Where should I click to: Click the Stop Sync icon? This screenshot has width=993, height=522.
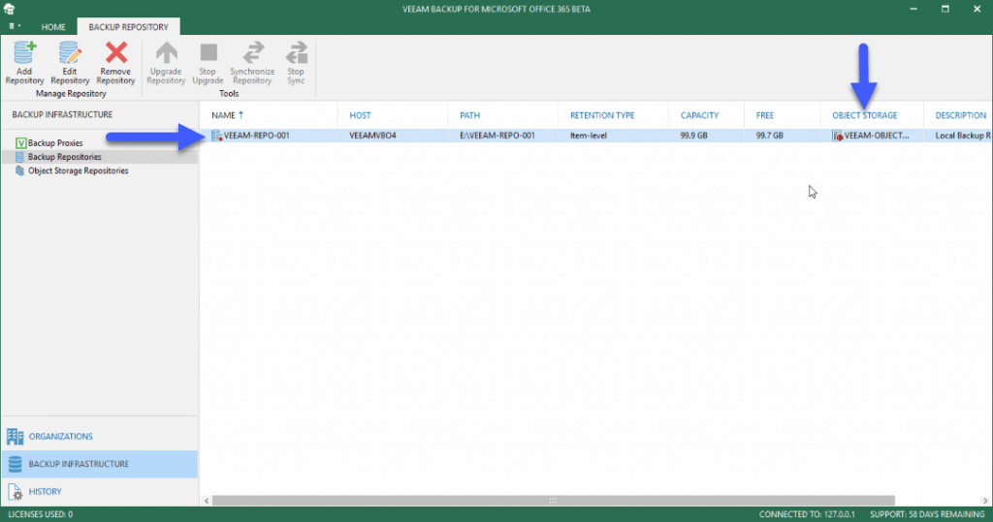(297, 52)
